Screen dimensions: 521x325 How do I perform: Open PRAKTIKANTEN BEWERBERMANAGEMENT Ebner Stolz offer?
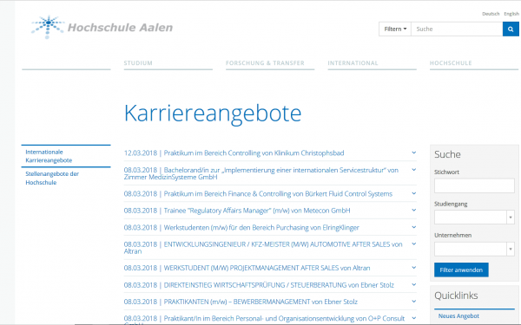click(x=241, y=302)
